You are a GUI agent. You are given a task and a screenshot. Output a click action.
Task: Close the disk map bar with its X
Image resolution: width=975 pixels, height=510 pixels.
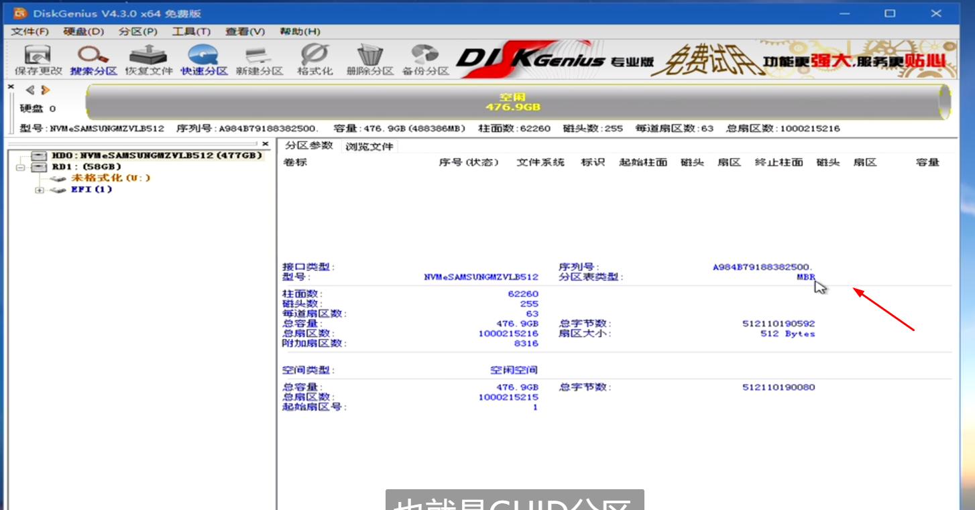tap(11, 87)
